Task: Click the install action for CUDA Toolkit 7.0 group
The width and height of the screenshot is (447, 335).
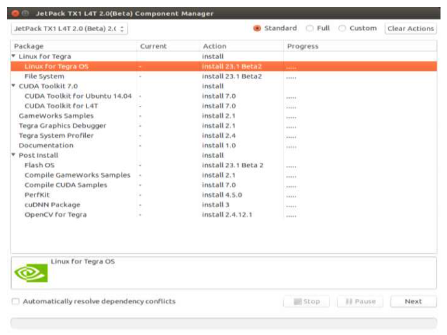Action: 212,86
